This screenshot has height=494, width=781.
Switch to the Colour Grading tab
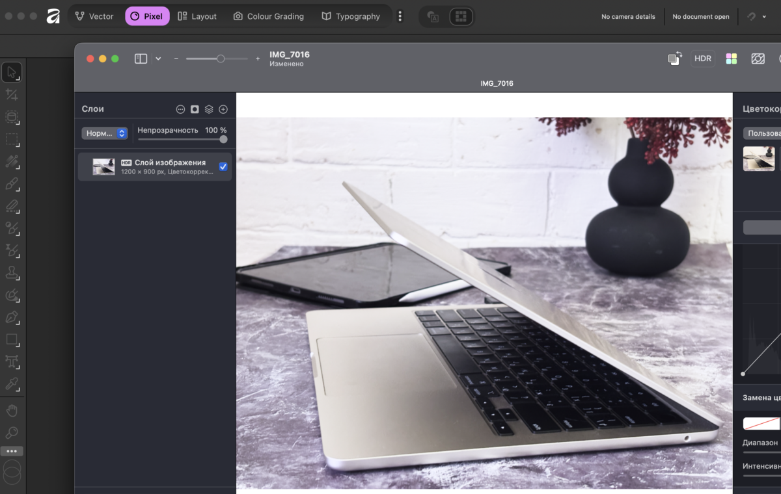pos(269,16)
